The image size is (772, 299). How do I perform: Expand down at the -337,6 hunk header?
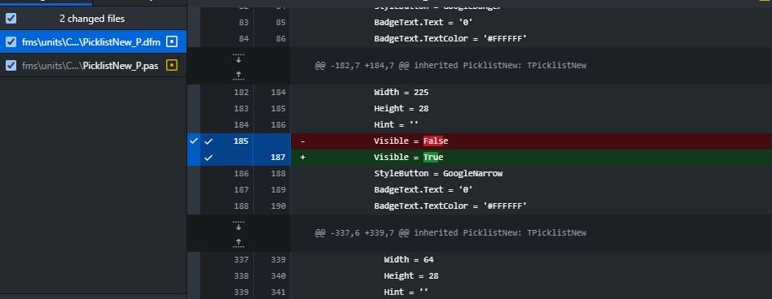point(239,225)
